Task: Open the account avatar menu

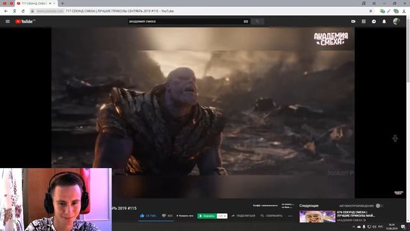Action: [x=396, y=21]
